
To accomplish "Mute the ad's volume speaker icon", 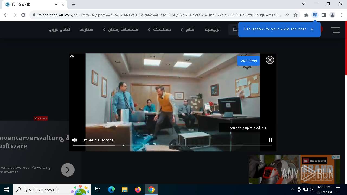I will 75,140.
